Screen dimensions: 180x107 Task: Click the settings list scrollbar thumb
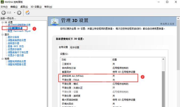click(163, 89)
